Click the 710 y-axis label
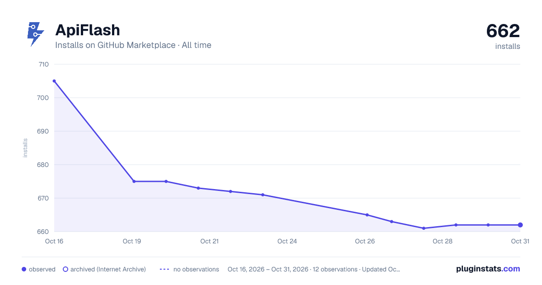 43,64
